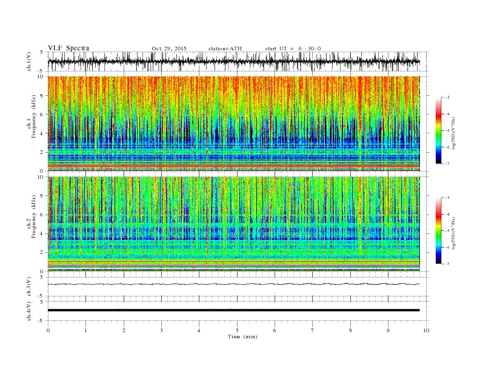Click the "start UT = 6:30:0" header text

[293, 48]
